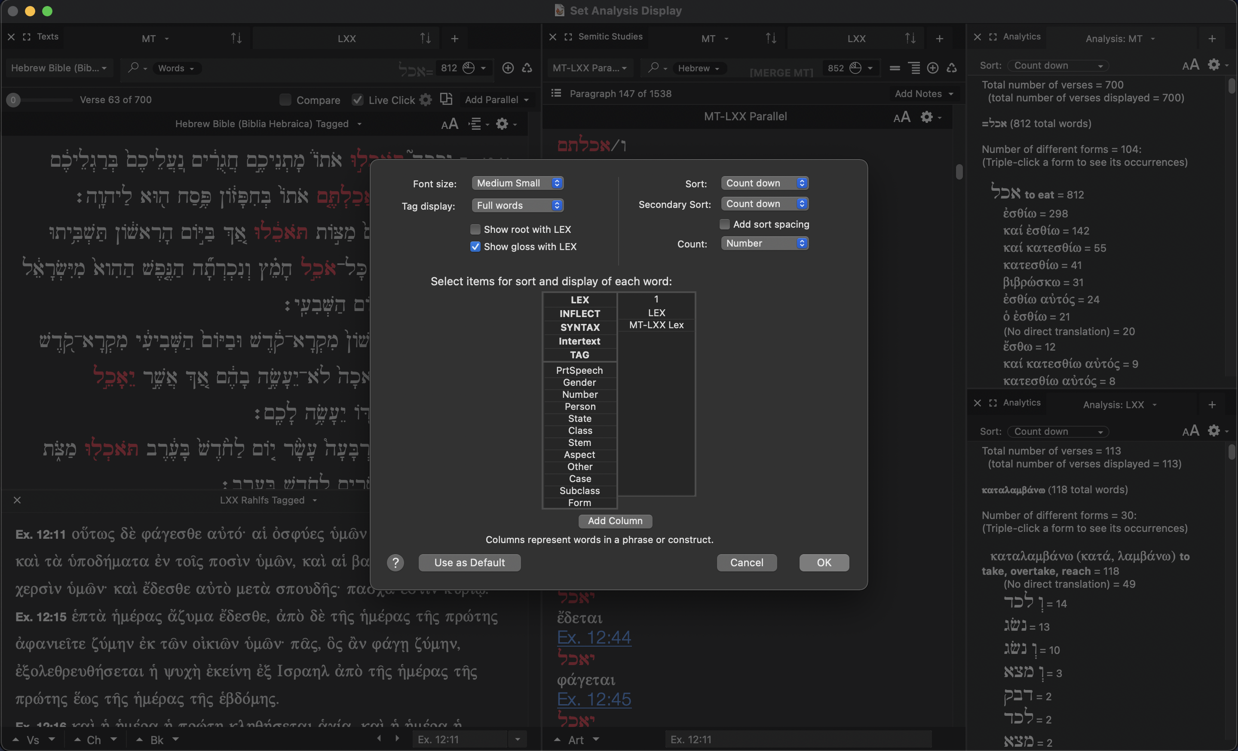The image size is (1238, 751).
Task: Open the gear settings in the Analysis: MT panel
Action: [x=1213, y=65]
